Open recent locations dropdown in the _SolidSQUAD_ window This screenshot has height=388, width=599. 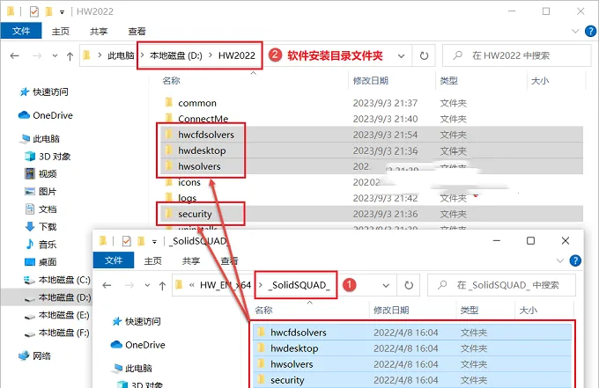(147, 285)
